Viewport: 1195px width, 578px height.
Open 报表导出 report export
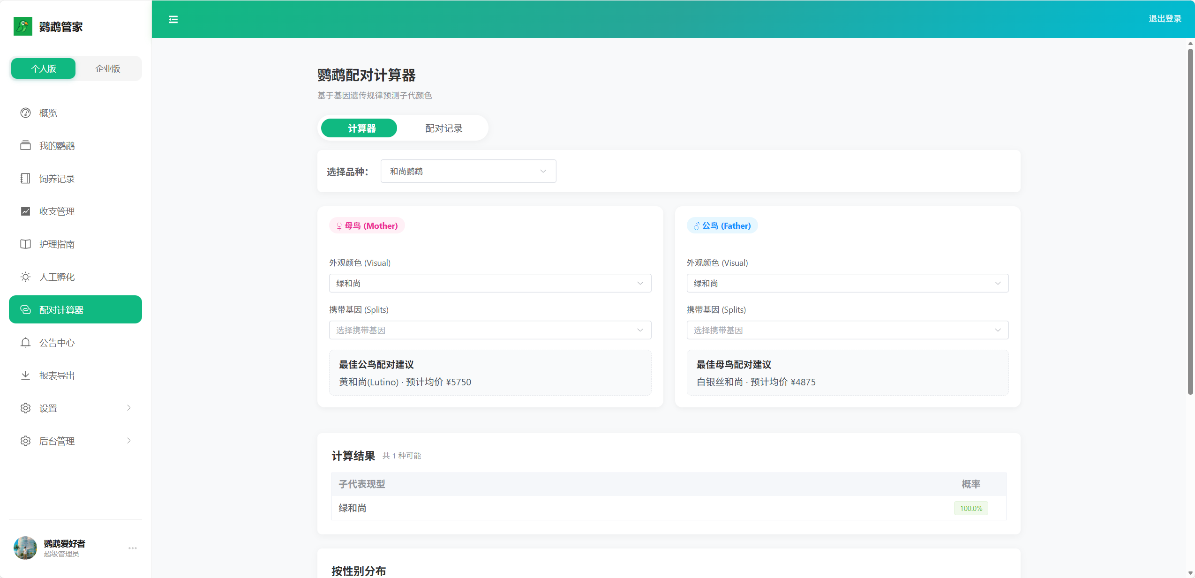[57, 375]
